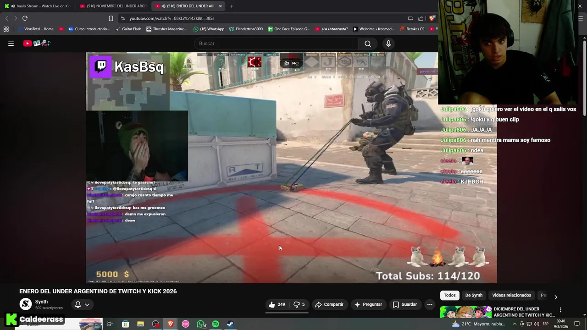Go back to the previous page

pyautogui.click(x=6, y=18)
